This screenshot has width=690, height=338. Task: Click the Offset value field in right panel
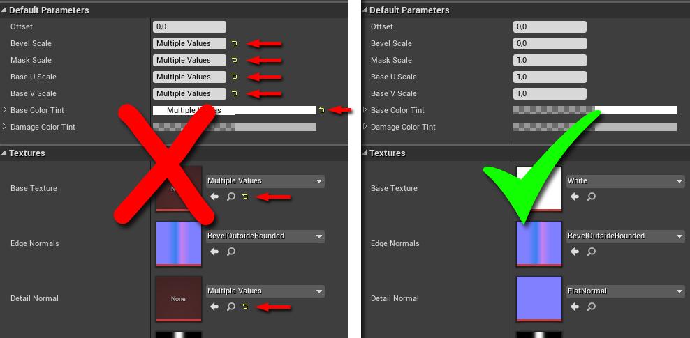coord(550,26)
